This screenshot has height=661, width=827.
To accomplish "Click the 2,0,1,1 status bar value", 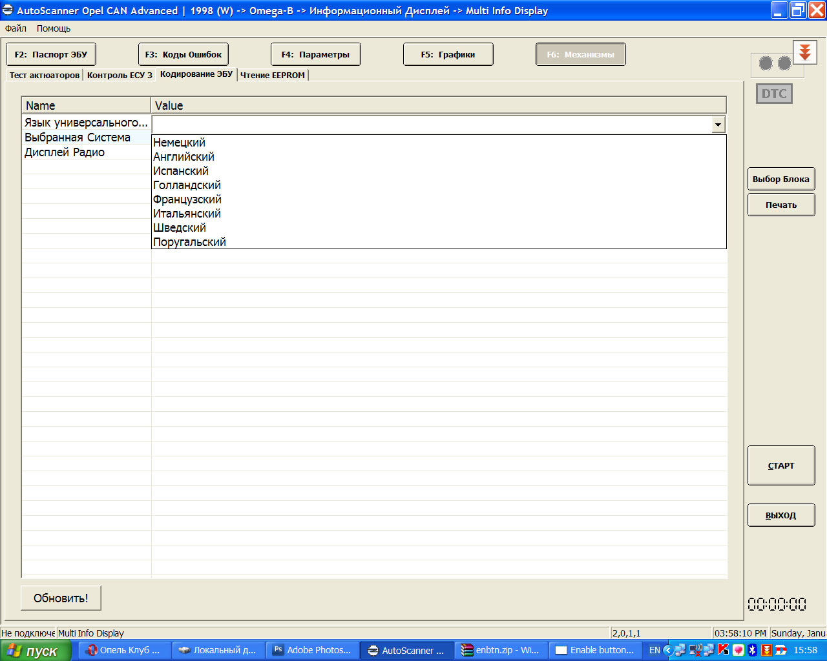I will pos(627,633).
